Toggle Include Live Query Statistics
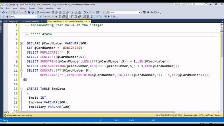The height and width of the screenshot is (126, 224). [x=76, y=16]
